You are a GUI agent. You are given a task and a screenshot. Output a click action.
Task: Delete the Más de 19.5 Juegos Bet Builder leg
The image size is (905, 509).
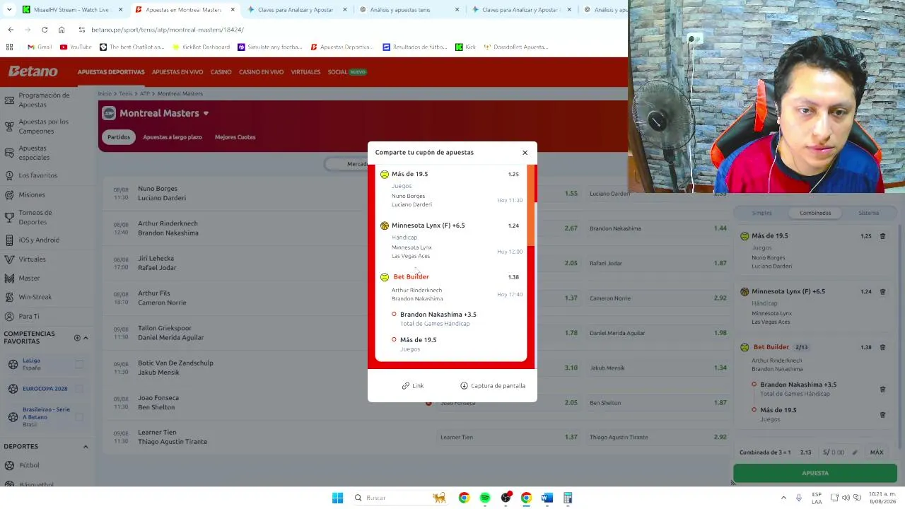[x=882, y=414]
